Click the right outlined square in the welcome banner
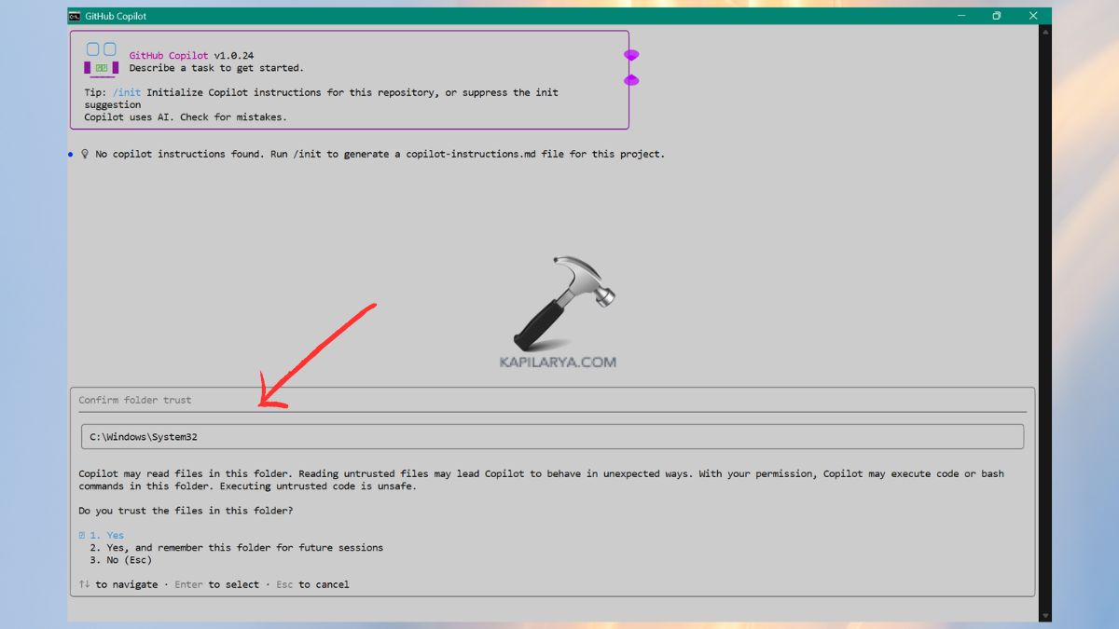Screen dimensions: 1119x629 [x=109, y=48]
